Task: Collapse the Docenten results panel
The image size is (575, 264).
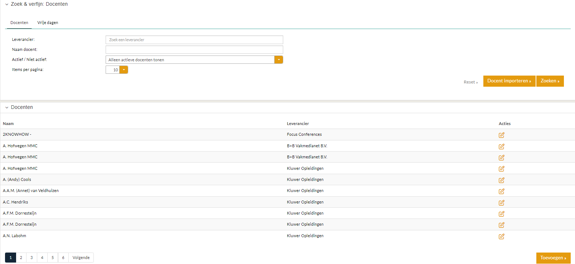Action: click(x=7, y=107)
